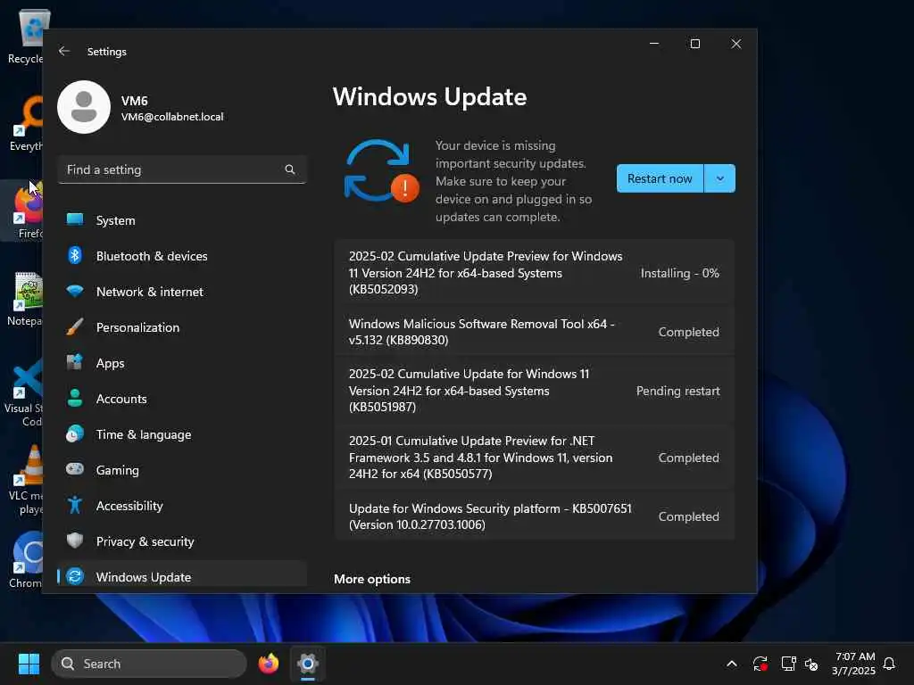
Task: Click the Windows Security platform KB5007651 entry
Action: pyautogui.click(x=534, y=516)
